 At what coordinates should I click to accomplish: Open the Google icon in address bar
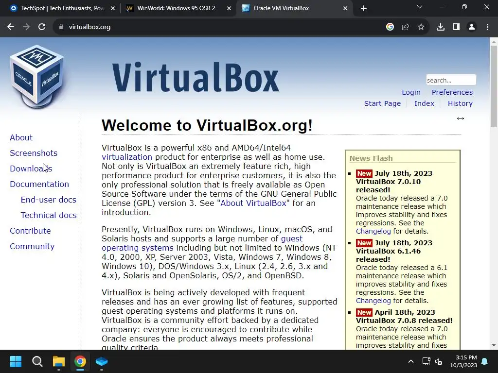390,27
